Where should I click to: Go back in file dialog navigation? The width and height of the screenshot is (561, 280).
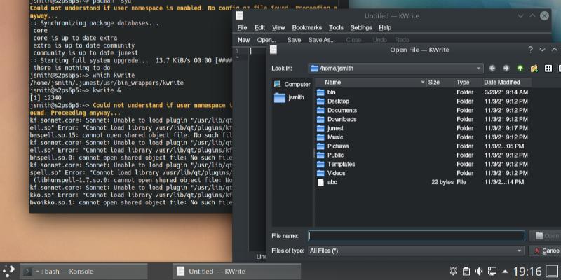pyautogui.click(x=493, y=69)
